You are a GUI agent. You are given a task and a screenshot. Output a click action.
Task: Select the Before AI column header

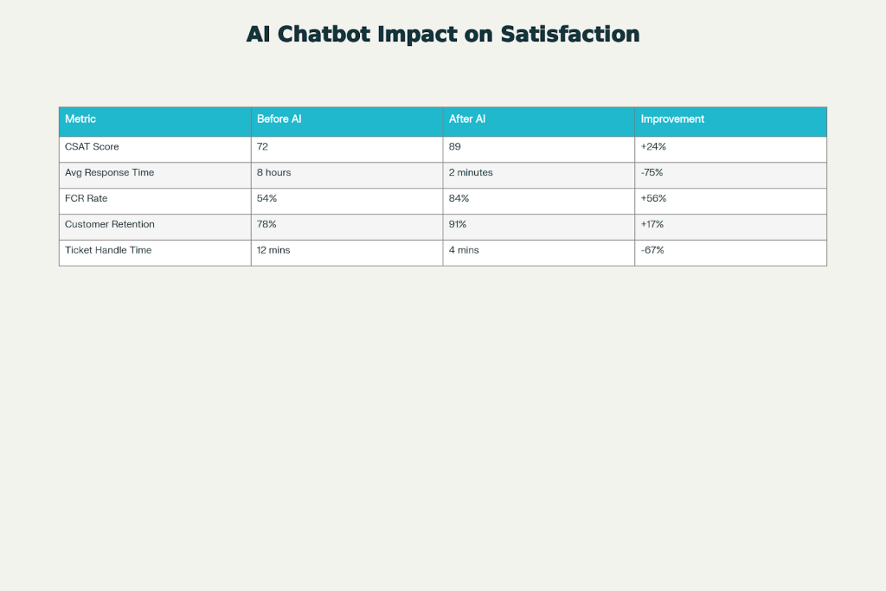[279, 119]
